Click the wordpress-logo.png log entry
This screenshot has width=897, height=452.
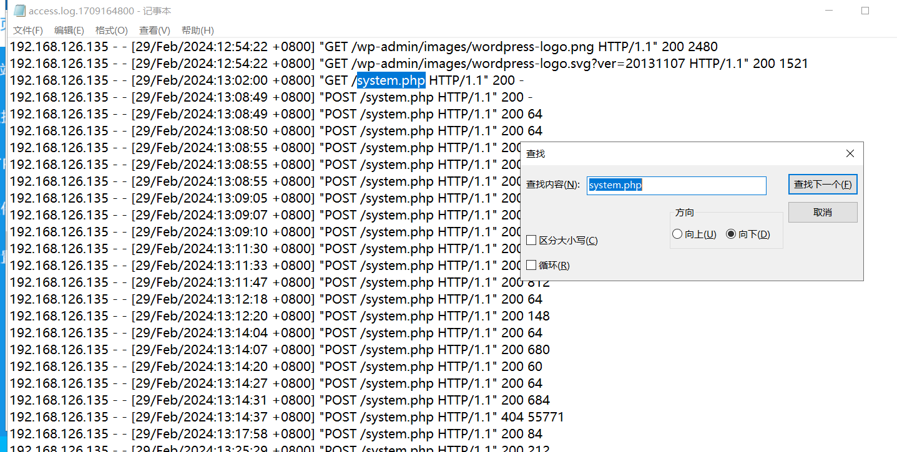[x=363, y=47]
